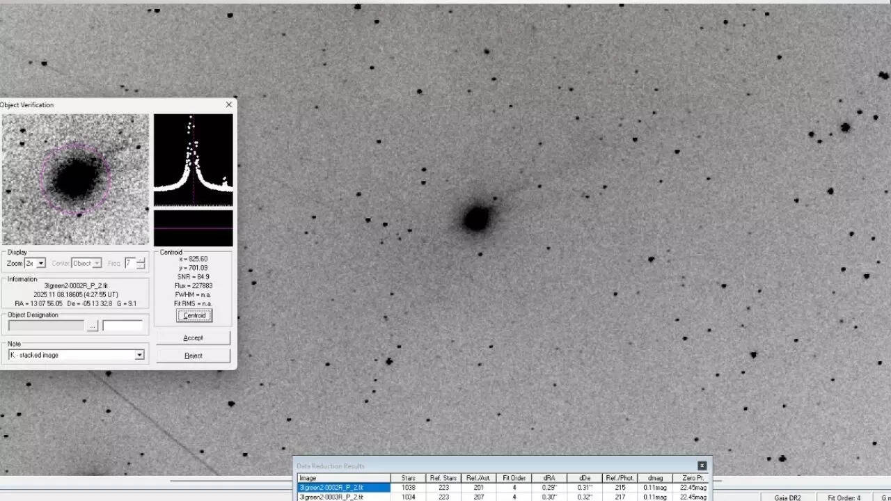Image resolution: width=891 pixels, height=501 pixels.
Task: Accept the verified object measurement
Action: coord(193,337)
